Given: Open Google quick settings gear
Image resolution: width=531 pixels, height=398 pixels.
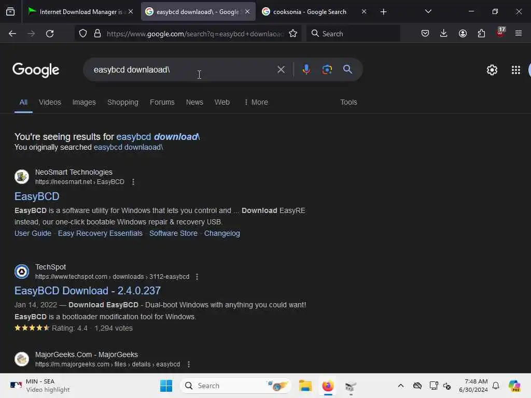Looking at the screenshot, I should tap(492, 70).
